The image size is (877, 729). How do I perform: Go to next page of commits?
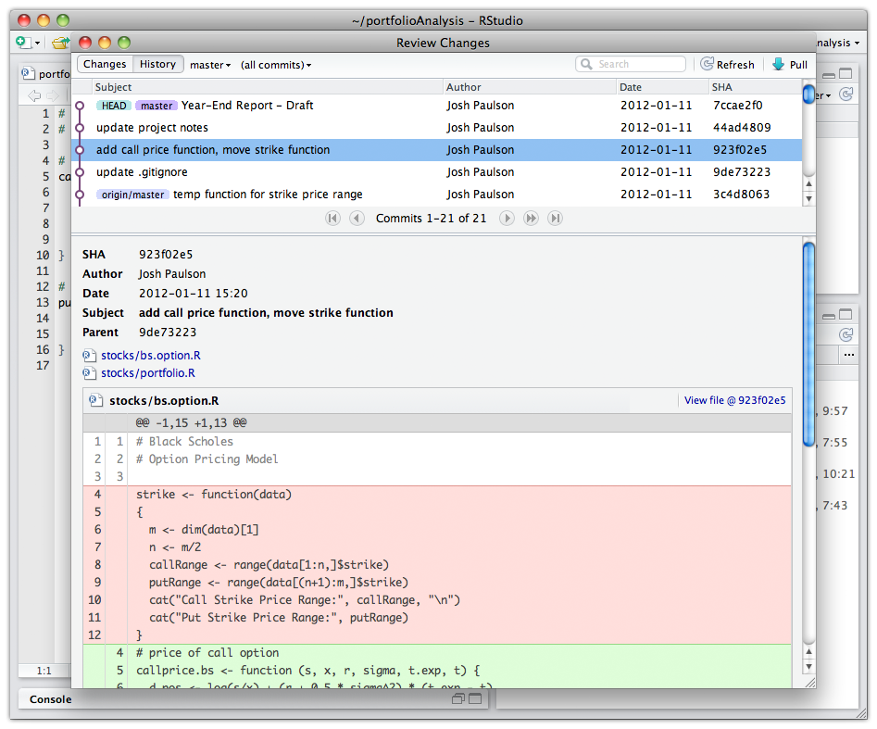pos(507,219)
